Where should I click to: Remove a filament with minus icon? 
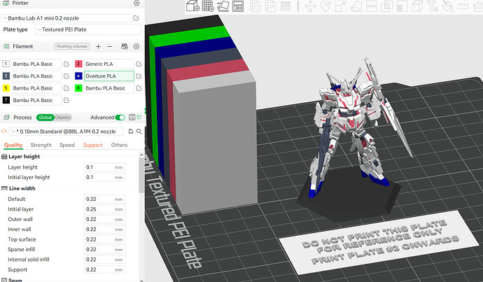tap(110, 46)
